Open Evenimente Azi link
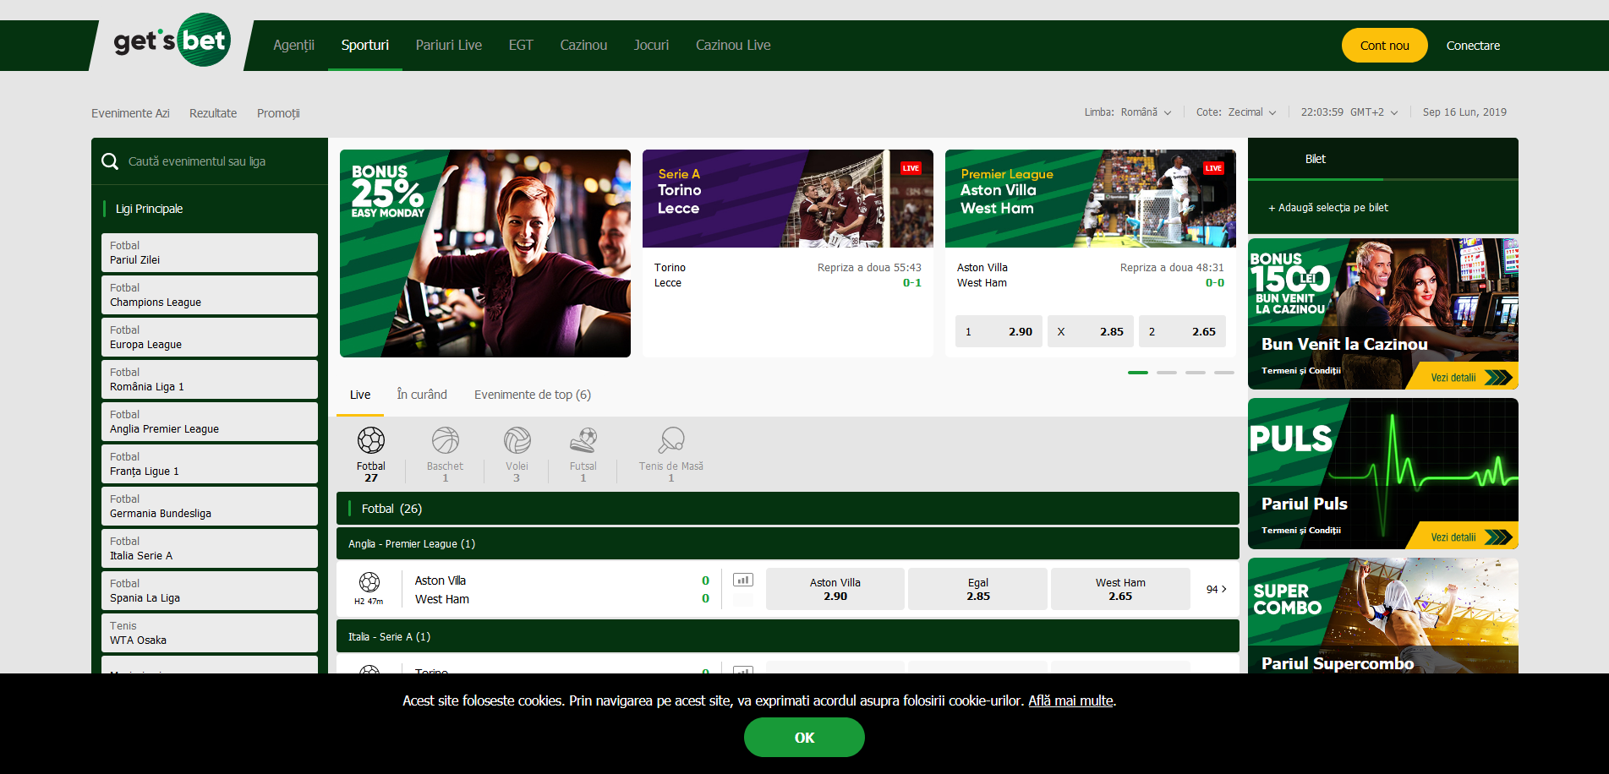The width and height of the screenshot is (1609, 774). point(130,113)
